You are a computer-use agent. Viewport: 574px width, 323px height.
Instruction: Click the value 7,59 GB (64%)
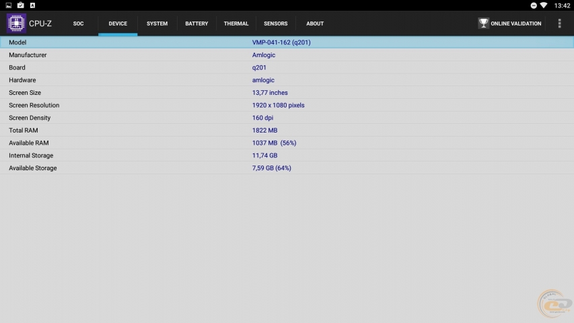(272, 168)
